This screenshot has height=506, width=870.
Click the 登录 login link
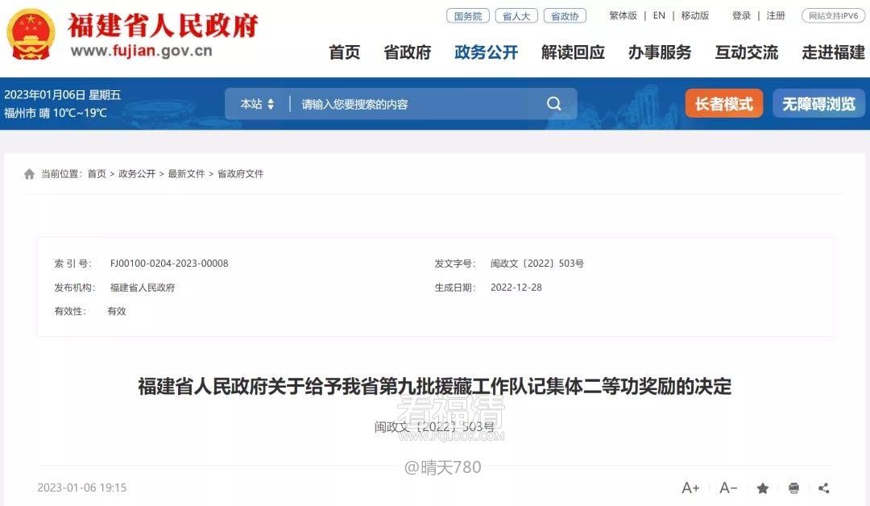[x=741, y=15]
